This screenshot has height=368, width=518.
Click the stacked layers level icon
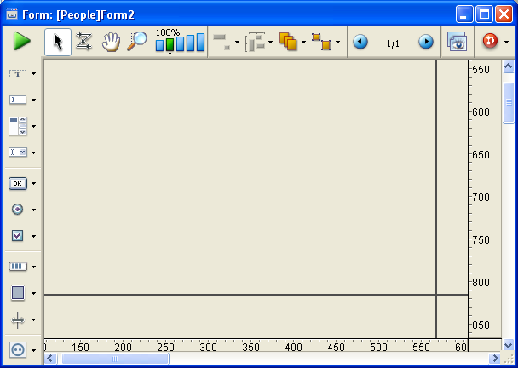coord(288,42)
